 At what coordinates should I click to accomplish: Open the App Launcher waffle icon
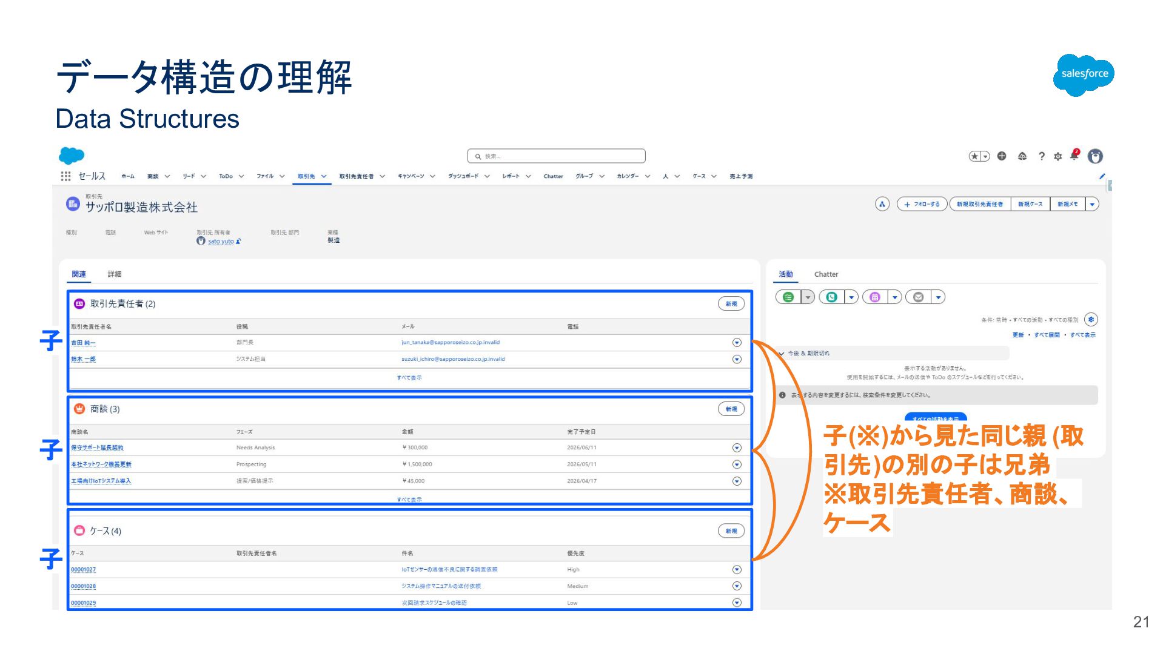tap(65, 176)
